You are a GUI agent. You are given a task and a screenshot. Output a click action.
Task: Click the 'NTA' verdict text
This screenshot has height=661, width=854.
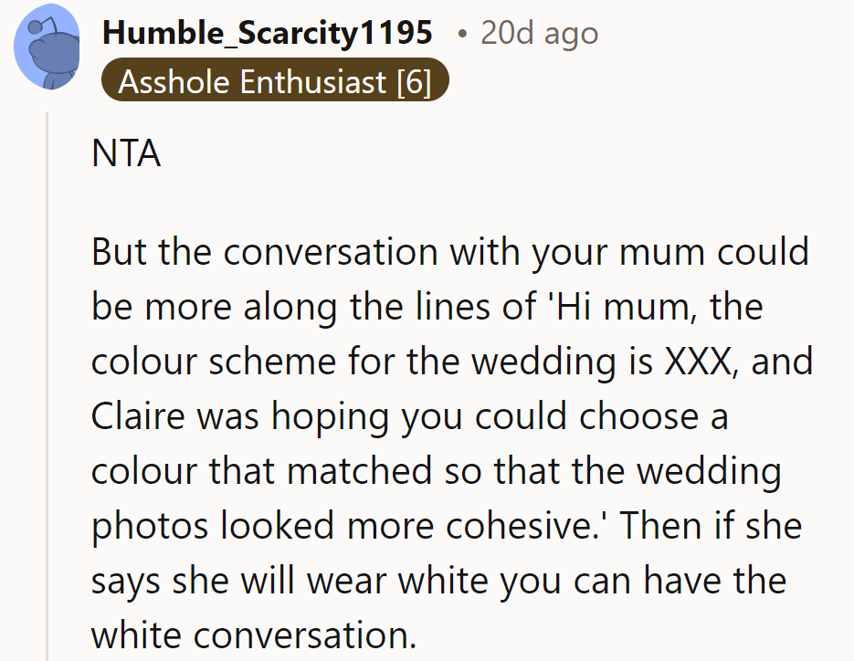[x=126, y=154]
